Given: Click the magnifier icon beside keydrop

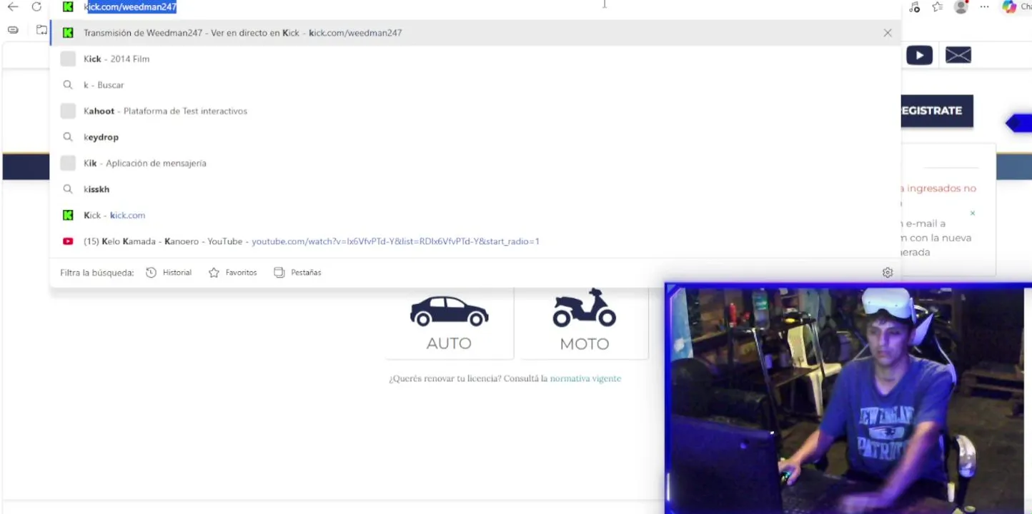Looking at the screenshot, I should [x=68, y=137].
